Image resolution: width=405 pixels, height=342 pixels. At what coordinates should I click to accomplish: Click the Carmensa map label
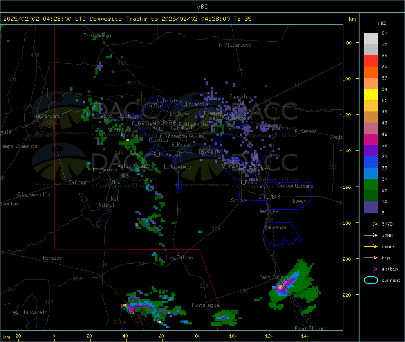(275, 227)
